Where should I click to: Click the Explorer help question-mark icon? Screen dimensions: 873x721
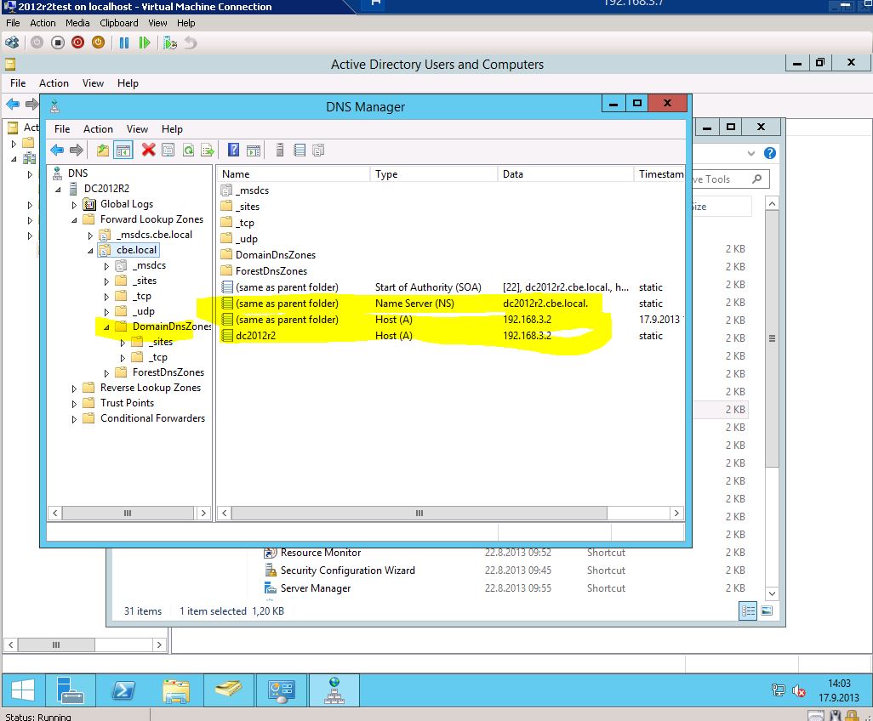(x=770, y=153)
